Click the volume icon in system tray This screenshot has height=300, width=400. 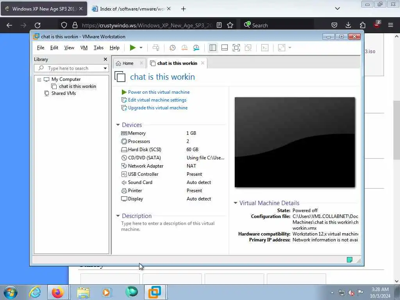pyautogui.click(x=351, y=293)
